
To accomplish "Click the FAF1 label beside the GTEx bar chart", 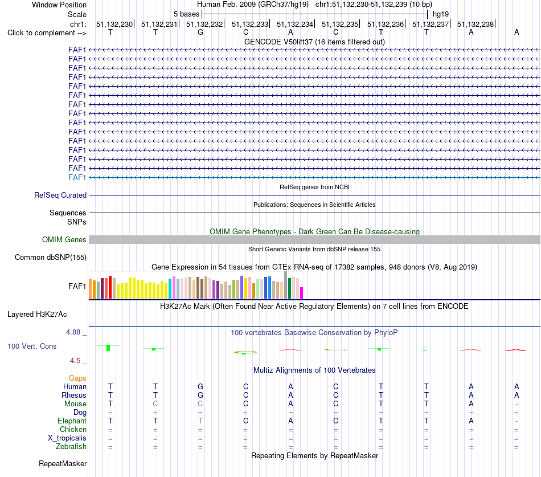I will pyautogui.click(x=77, y=286).
